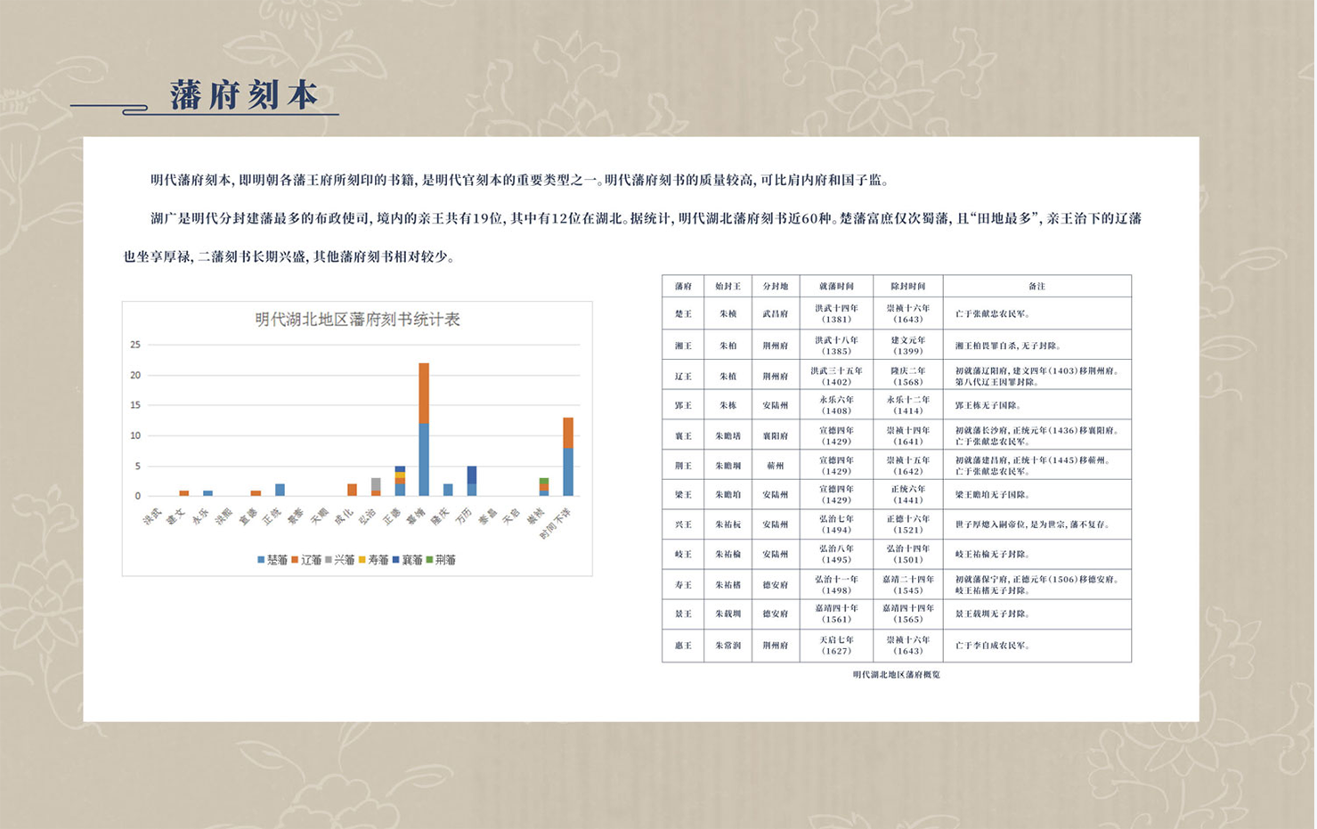Click the table caption 明代湖北地区藩府概览
This screenshot has width=1317, height=829.
coord(896,674)
